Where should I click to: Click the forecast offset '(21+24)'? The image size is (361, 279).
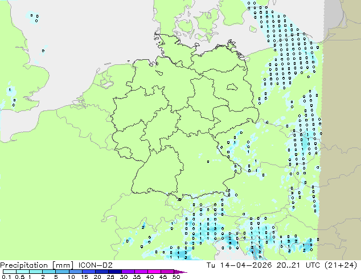tap(341, 265)
